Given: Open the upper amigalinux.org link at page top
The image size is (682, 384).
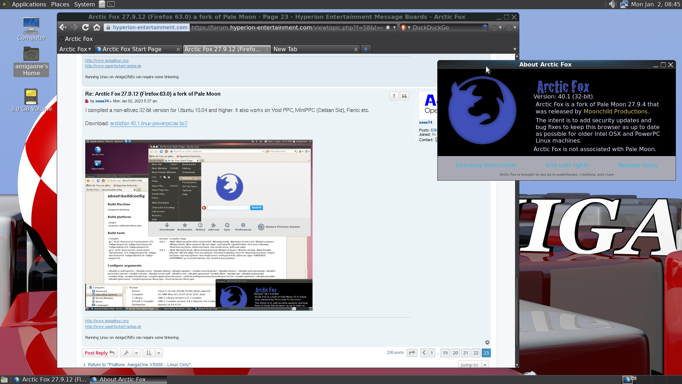Looking at the screenshot, I should coord(107,60).
